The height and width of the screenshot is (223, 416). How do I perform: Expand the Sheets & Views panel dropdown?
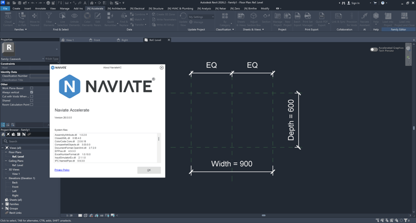(263, 29)
